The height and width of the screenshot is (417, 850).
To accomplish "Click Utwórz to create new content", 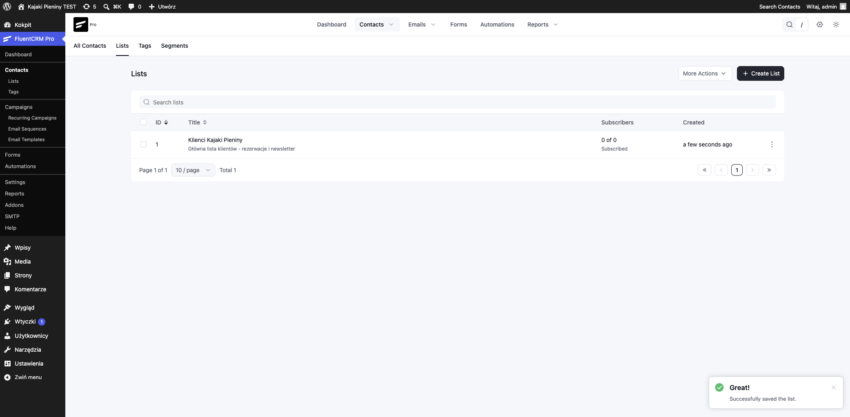I will pyautogui.click(x=162, y=7).
